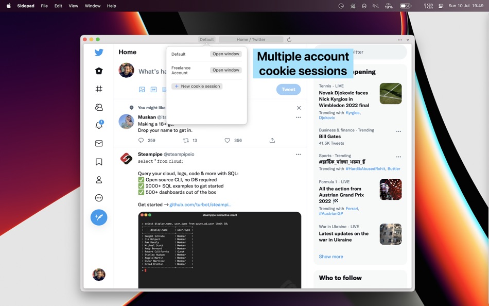The width and height of the screenshot is (489, 306).
Task: Open options for Sports trending hashtag
Action: pos(398,157)
